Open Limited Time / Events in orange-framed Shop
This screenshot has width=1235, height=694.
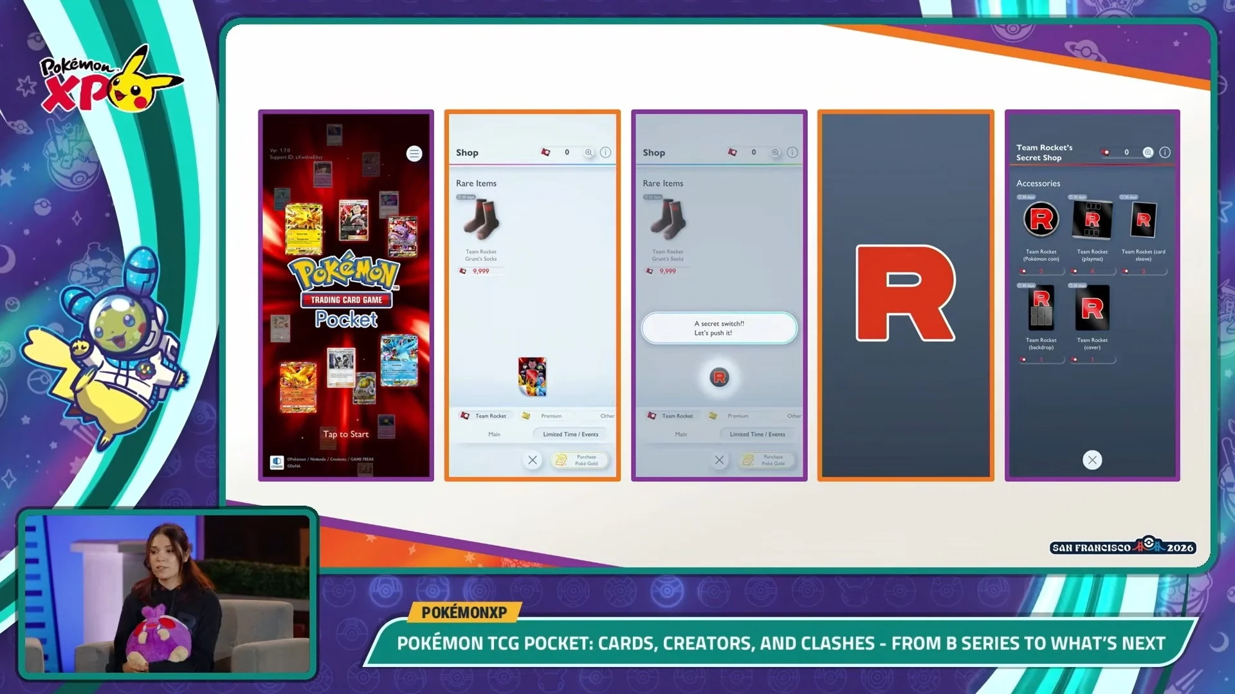click(571, 434)
